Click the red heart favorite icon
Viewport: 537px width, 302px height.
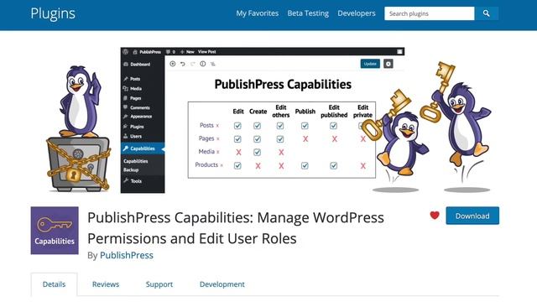click(x=435, y=216)
